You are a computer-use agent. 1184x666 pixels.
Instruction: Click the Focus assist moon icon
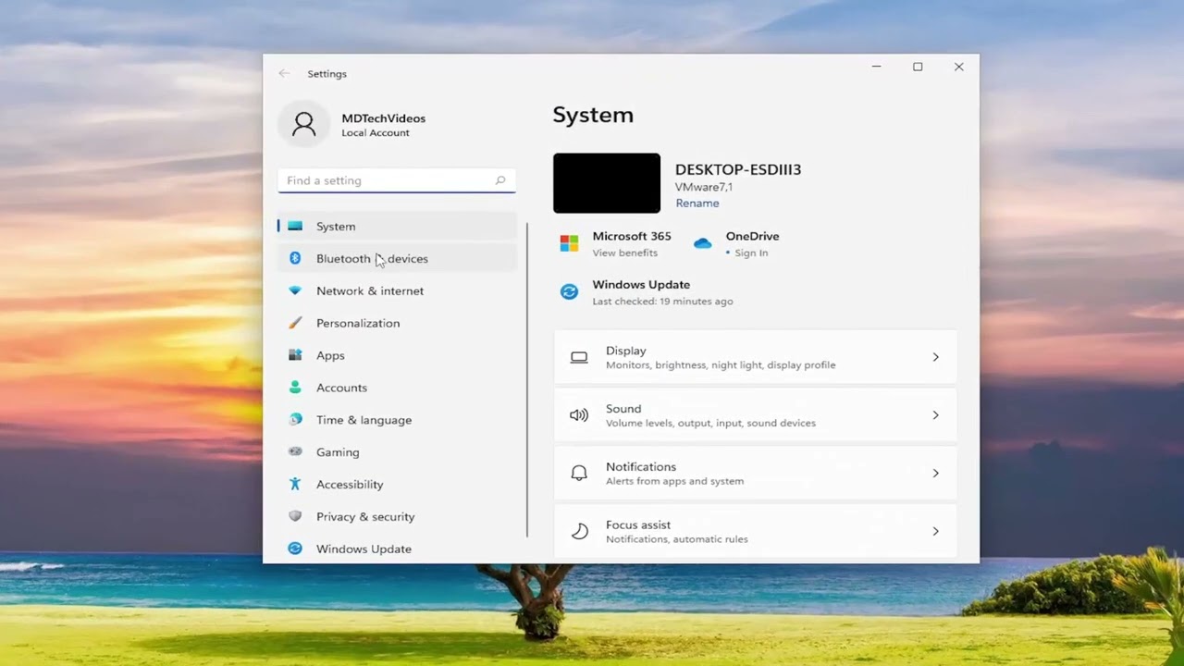[x=579, y=531]
